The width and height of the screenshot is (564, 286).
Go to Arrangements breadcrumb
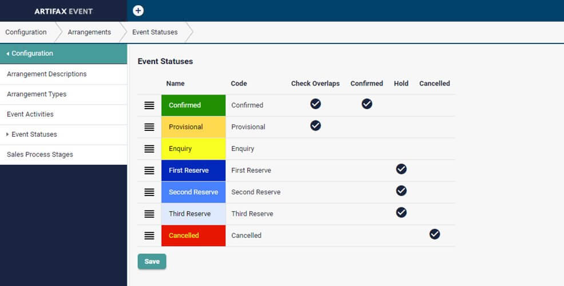89,32
